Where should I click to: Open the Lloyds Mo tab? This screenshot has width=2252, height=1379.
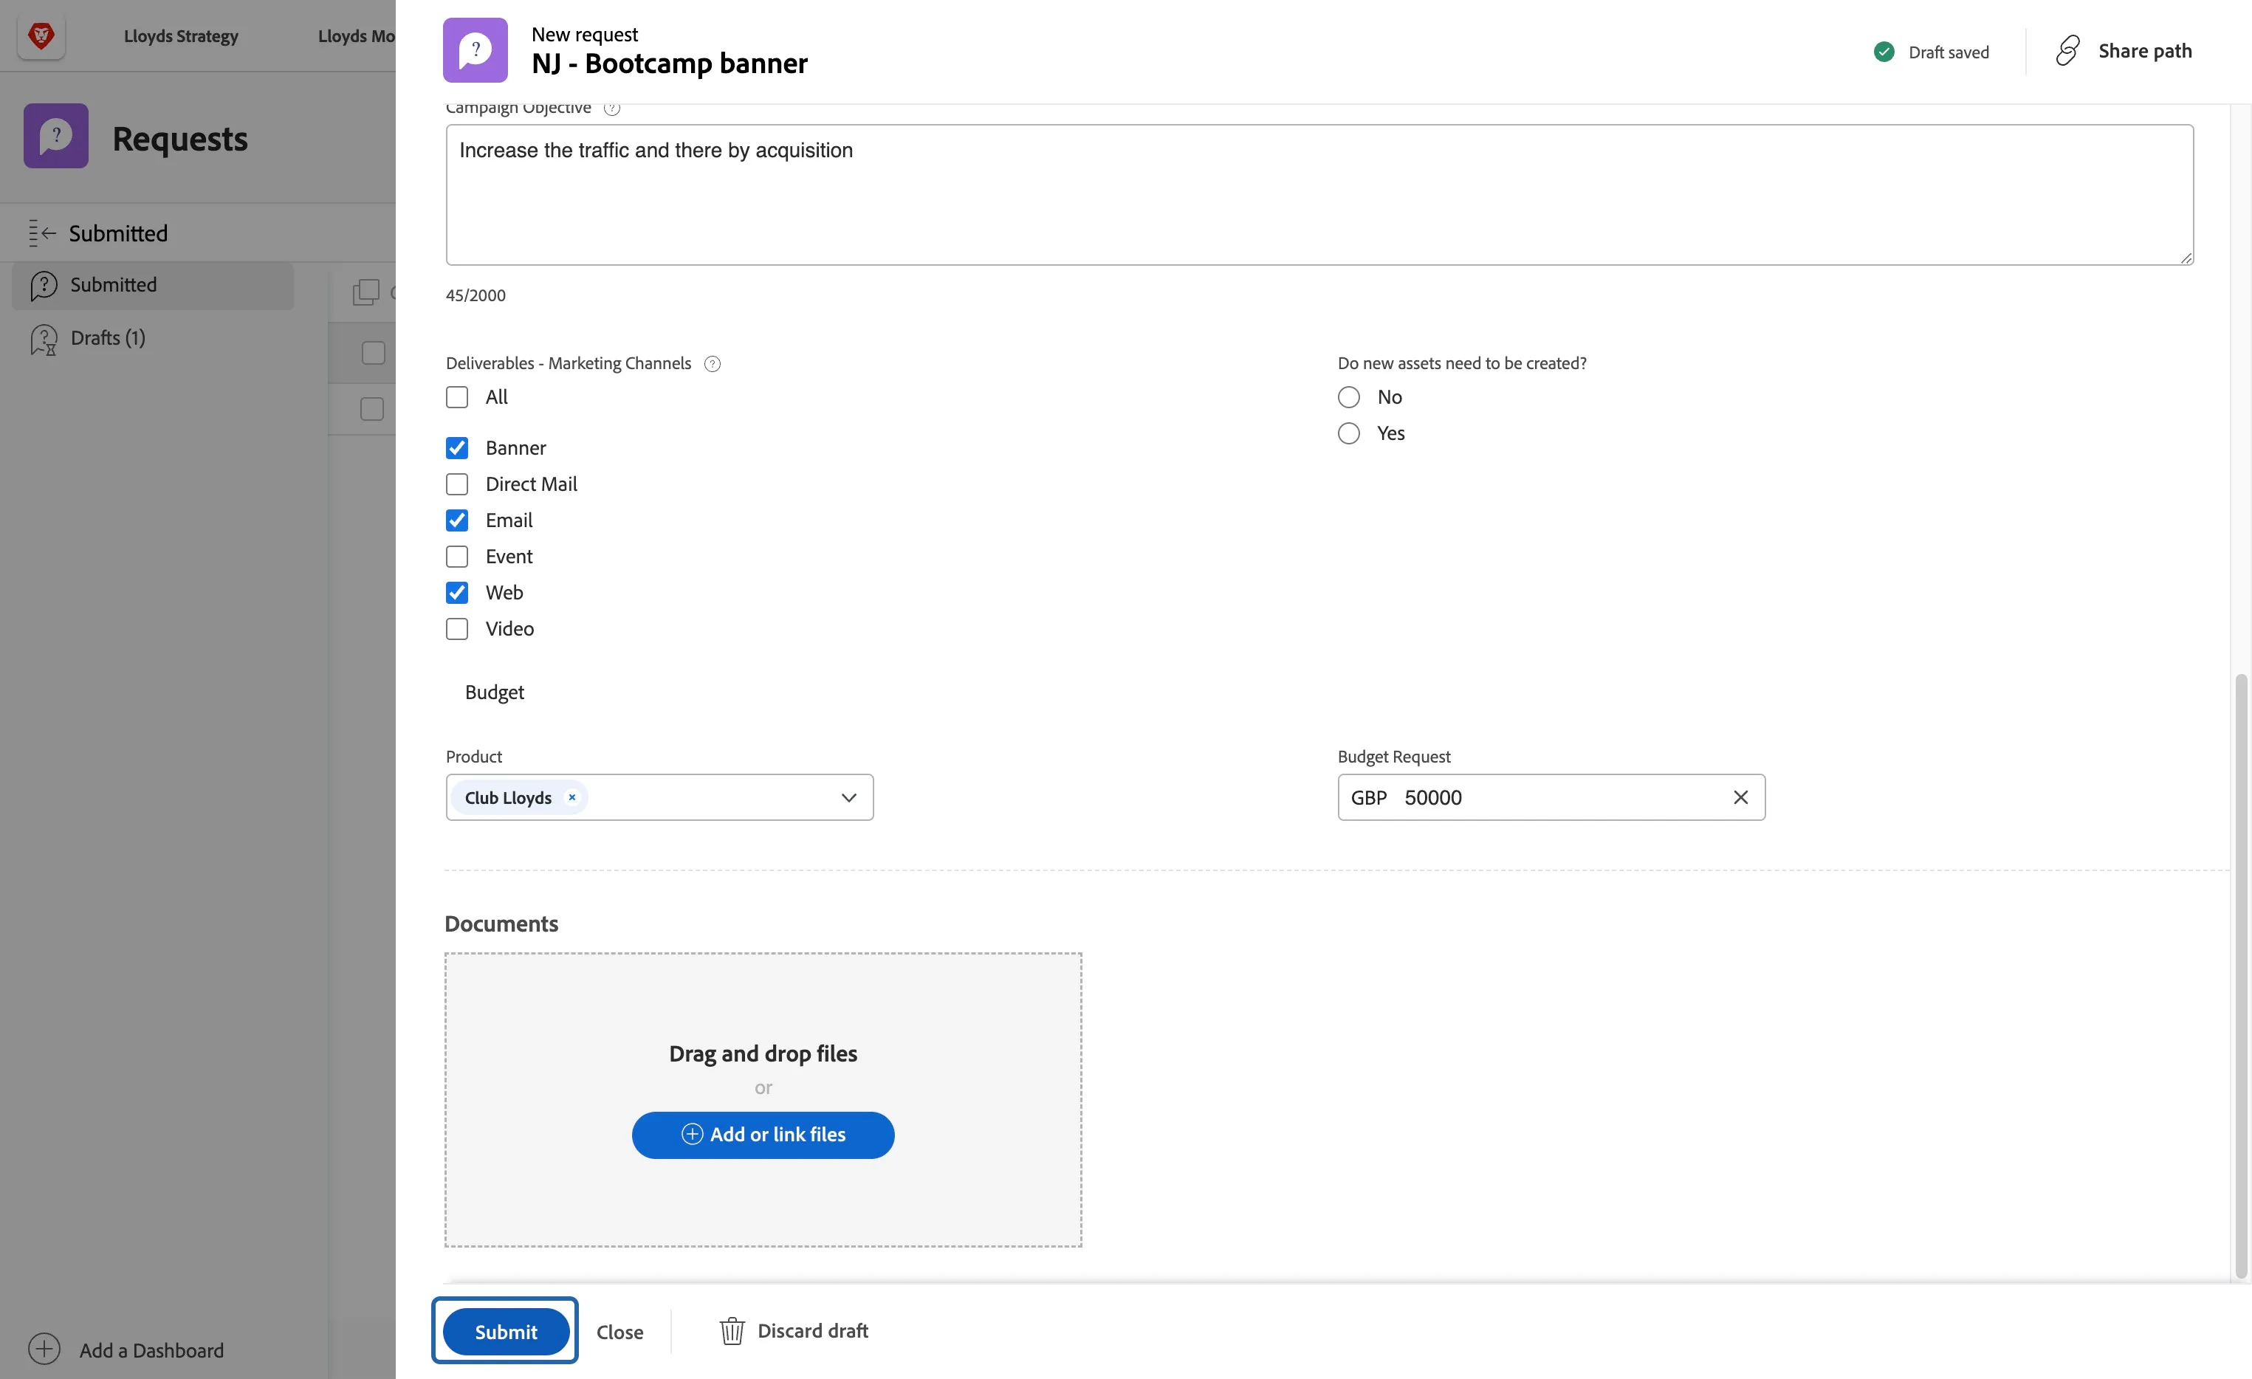[357, 35]
